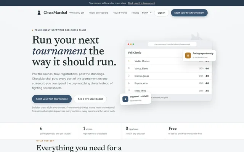The height and width of the screenshot is (152, 244).
Task: Click the ChessMarshal brand name text
Action: (55, 13)
